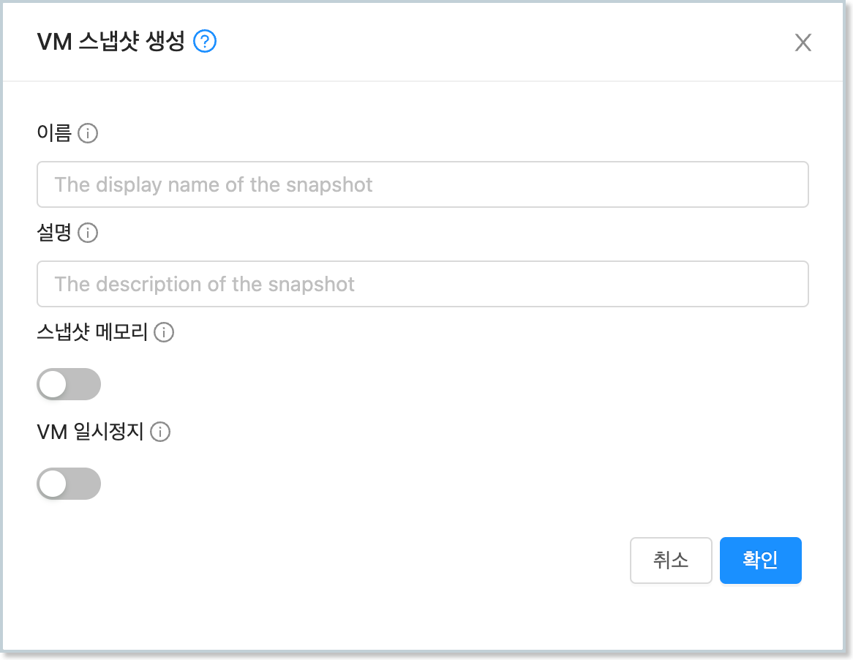Enable the 스냅샷 메모리 switch
The height and width of the screenshot is (660, 853).
(69, 384)
